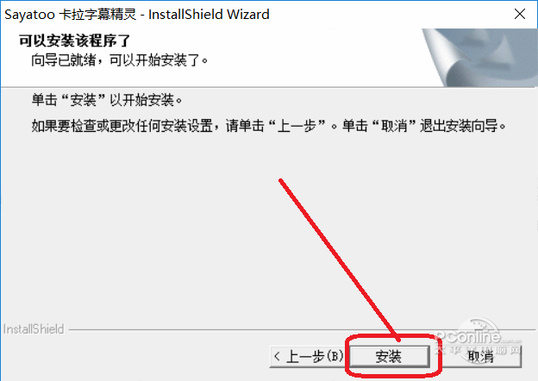Click the PConline watermark logo

click(x=478, y=338)
